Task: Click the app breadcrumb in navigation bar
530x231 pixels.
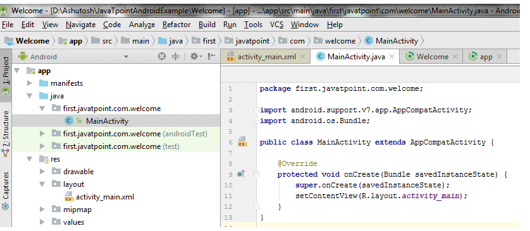Action: tap(70, 41)
